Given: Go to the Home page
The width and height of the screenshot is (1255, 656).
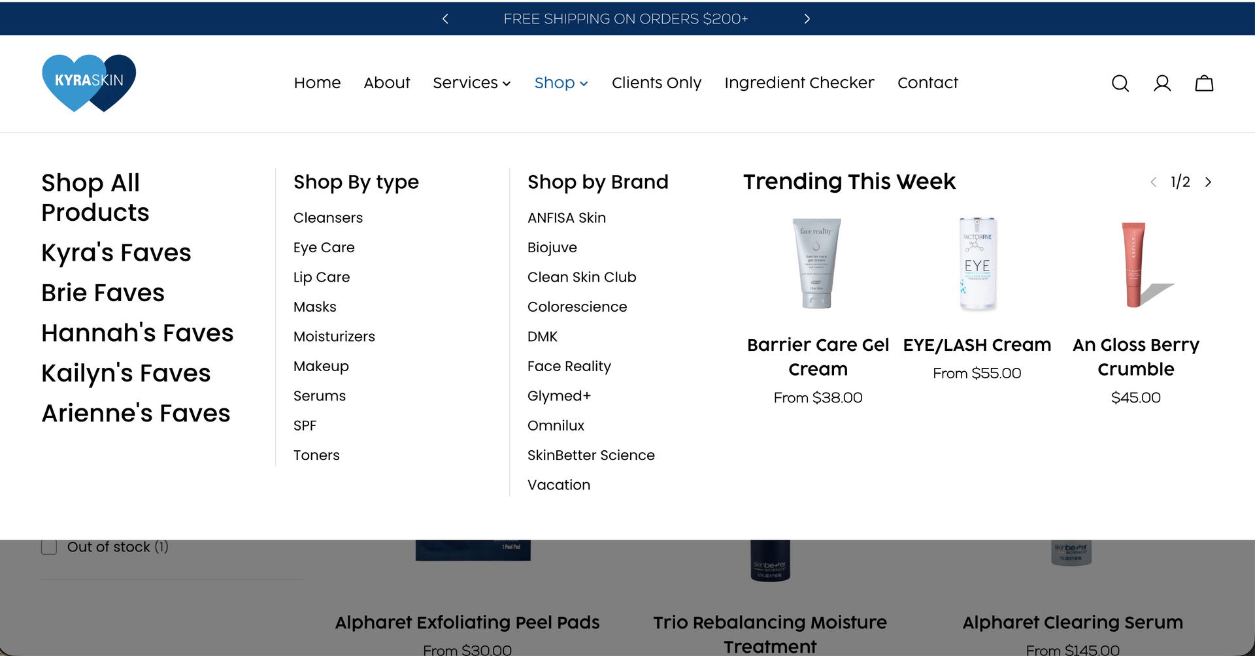Looking at the screenshot, I should tap(317, 83).
